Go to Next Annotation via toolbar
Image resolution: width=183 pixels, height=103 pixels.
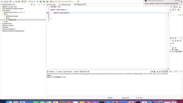pyautogui.click(x=59, y=2)
